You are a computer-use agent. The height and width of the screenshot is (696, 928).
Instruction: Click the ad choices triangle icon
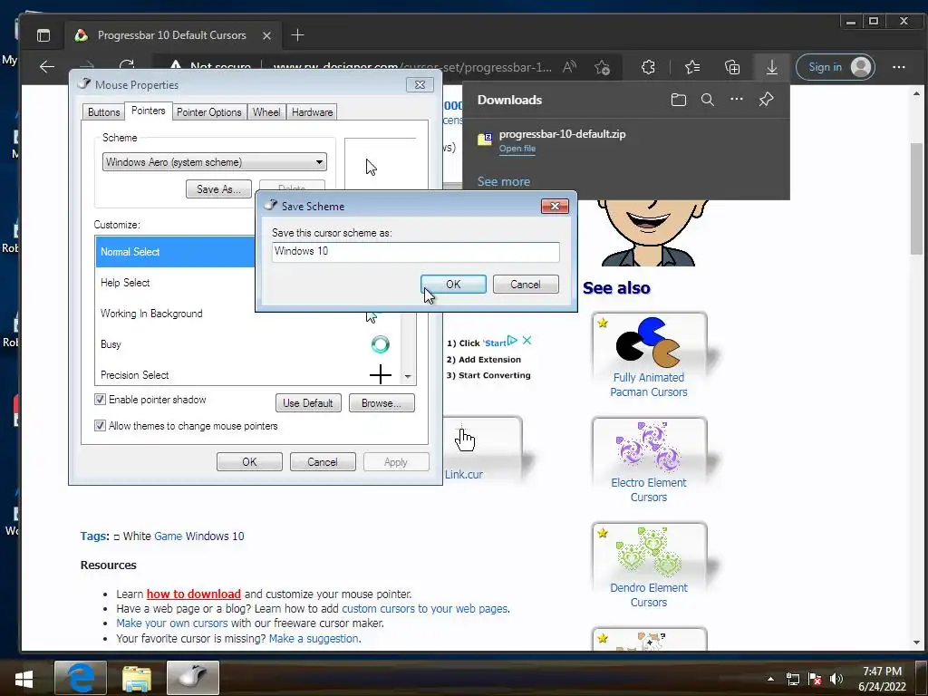tap(513, 341)
